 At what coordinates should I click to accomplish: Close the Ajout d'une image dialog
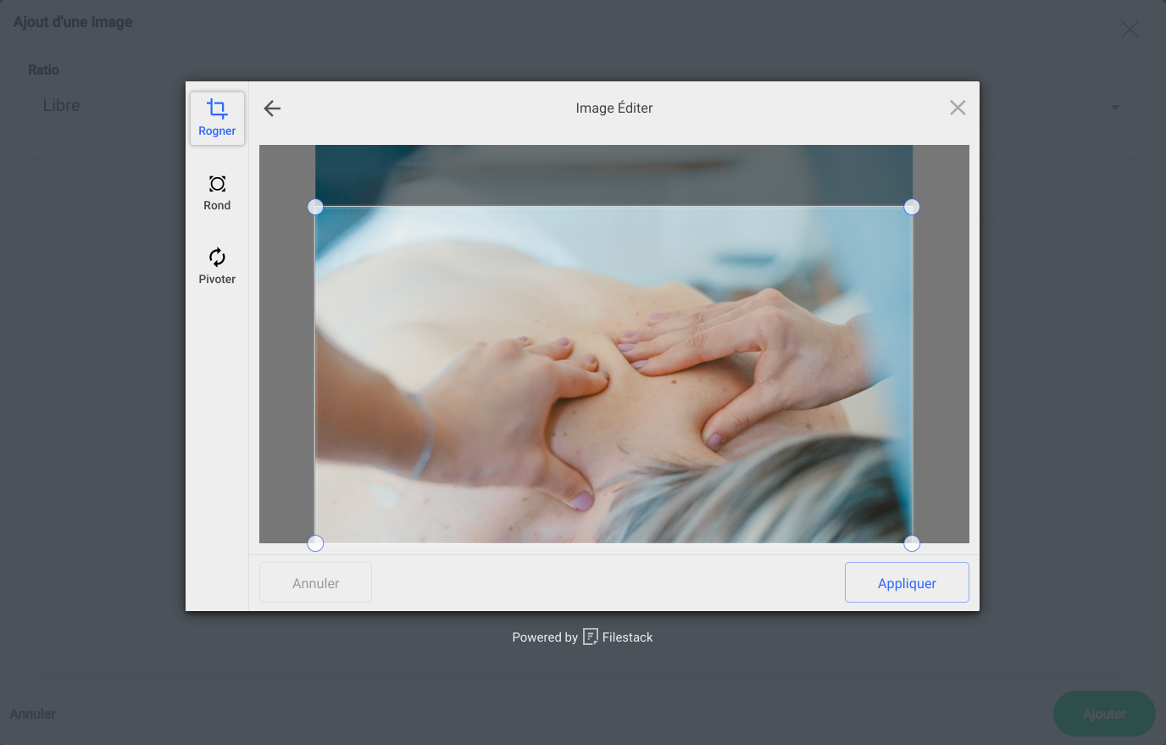coord(1130,30)
